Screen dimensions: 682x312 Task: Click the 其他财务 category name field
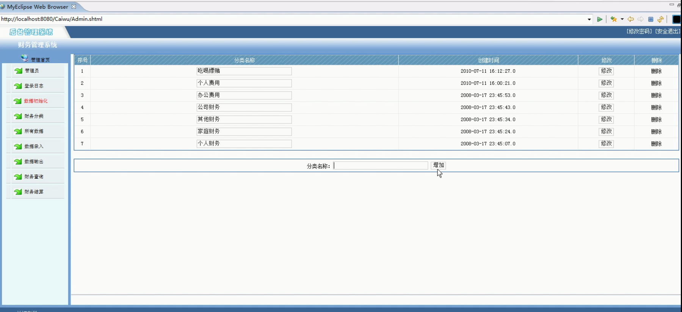[x=244, y=119]
